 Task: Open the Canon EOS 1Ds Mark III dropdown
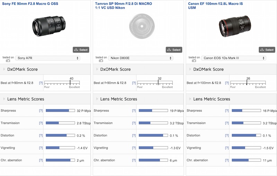pyautogui.click(x=234, y=58)
